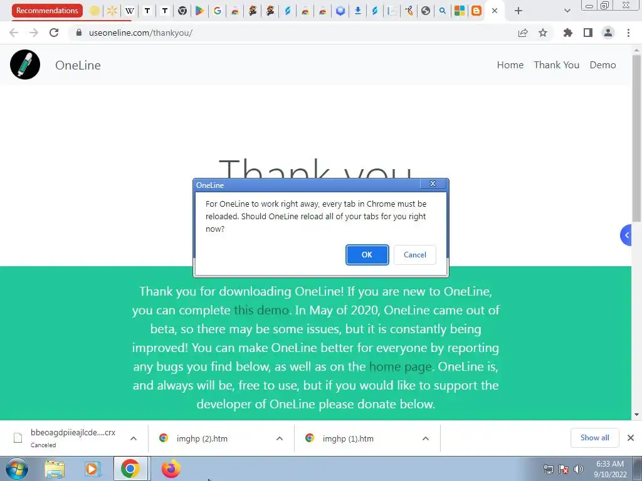Reload the current page
642x481 pixels.
click(x=54, y=33)
